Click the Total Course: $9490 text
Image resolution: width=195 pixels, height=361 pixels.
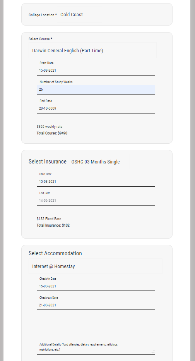52,133
